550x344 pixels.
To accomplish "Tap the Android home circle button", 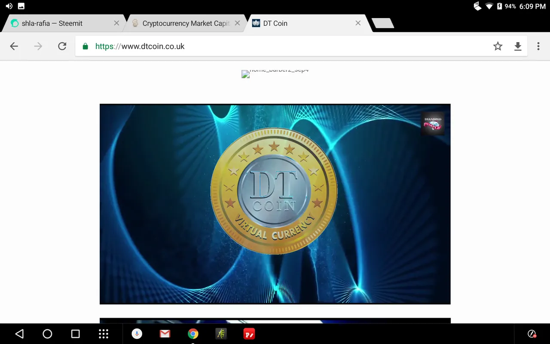I will pyautogui.click(x=47, y=334).
